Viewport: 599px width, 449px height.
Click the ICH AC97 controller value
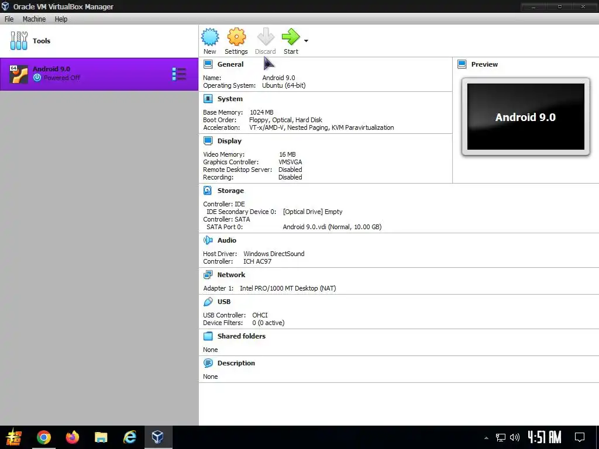tap(257, 261)
